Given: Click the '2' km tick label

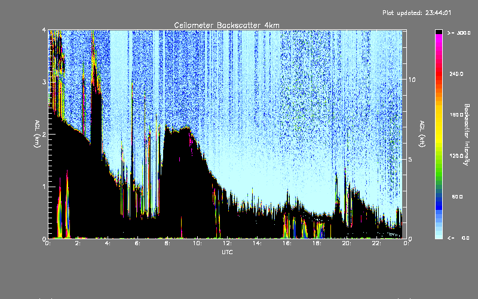Looking at the screenshot, I should pyautogui.click(x=44, y=135).
